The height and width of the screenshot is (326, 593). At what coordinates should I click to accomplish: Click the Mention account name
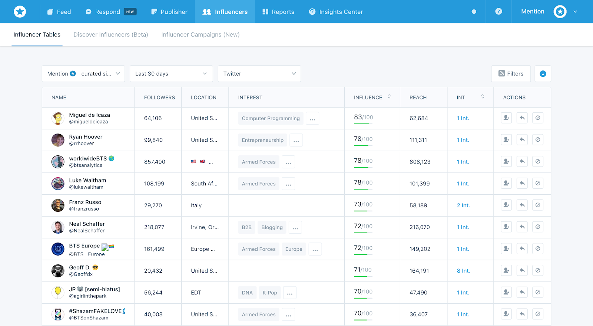click(x=533, y=11)
